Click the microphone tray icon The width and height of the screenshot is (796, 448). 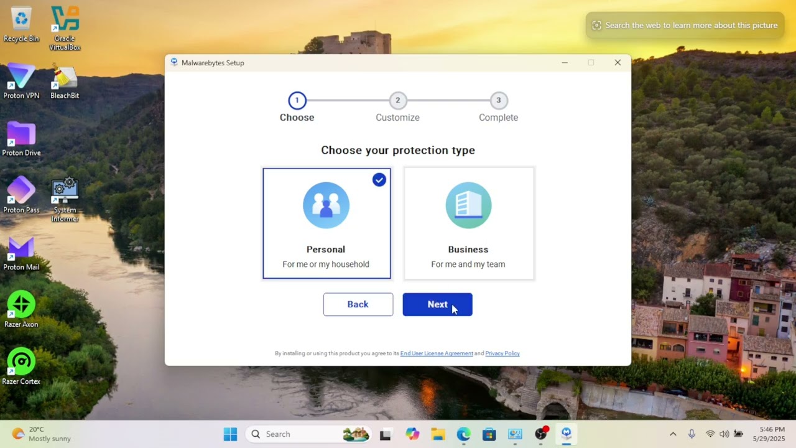tap(692, 434)
